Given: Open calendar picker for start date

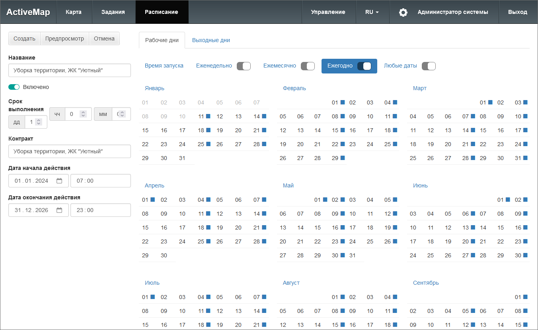Looking at the screenshot, I should (59, 181).
